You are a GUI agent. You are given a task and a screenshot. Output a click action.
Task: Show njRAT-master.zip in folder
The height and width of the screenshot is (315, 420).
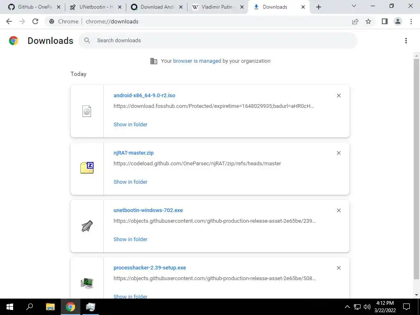pyautogui.click(x=130, y=182)
